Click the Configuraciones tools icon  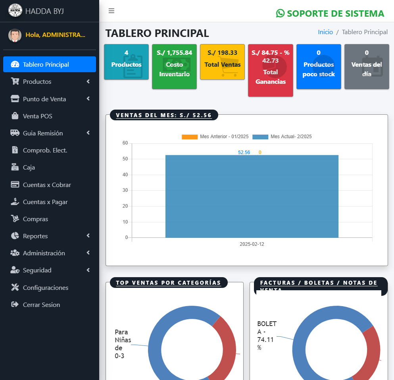15,287
